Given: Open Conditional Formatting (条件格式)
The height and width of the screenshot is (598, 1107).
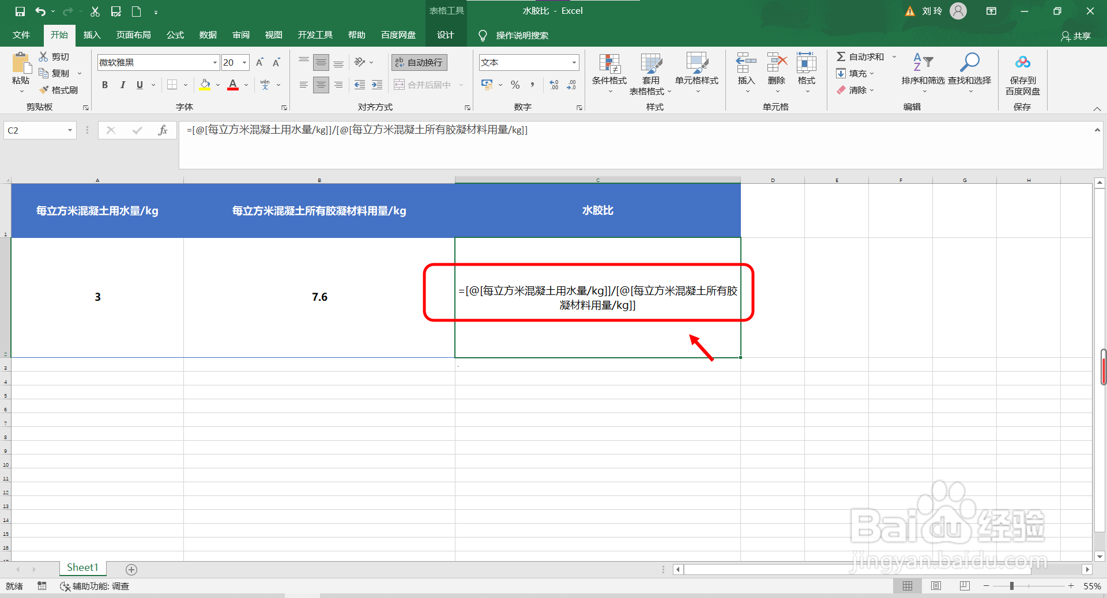Looking at the screenshot, I should [x=609, y=73].
